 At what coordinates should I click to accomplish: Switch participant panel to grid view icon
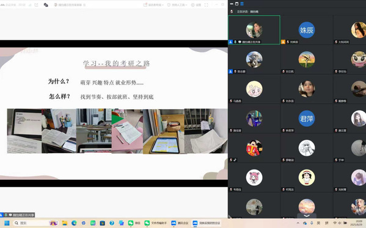pos(236,4)
